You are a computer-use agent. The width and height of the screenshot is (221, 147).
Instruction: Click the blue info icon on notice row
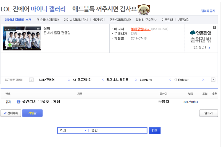[19, 101]
